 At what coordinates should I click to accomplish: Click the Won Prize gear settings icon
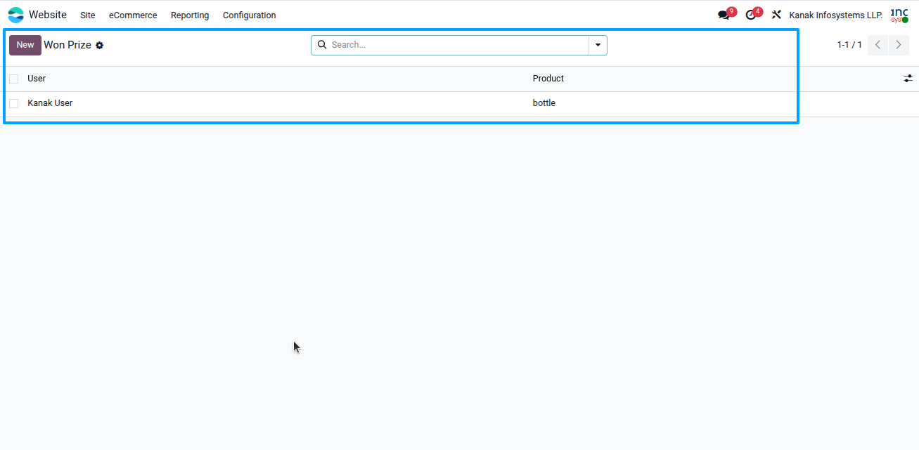(100, 45)
